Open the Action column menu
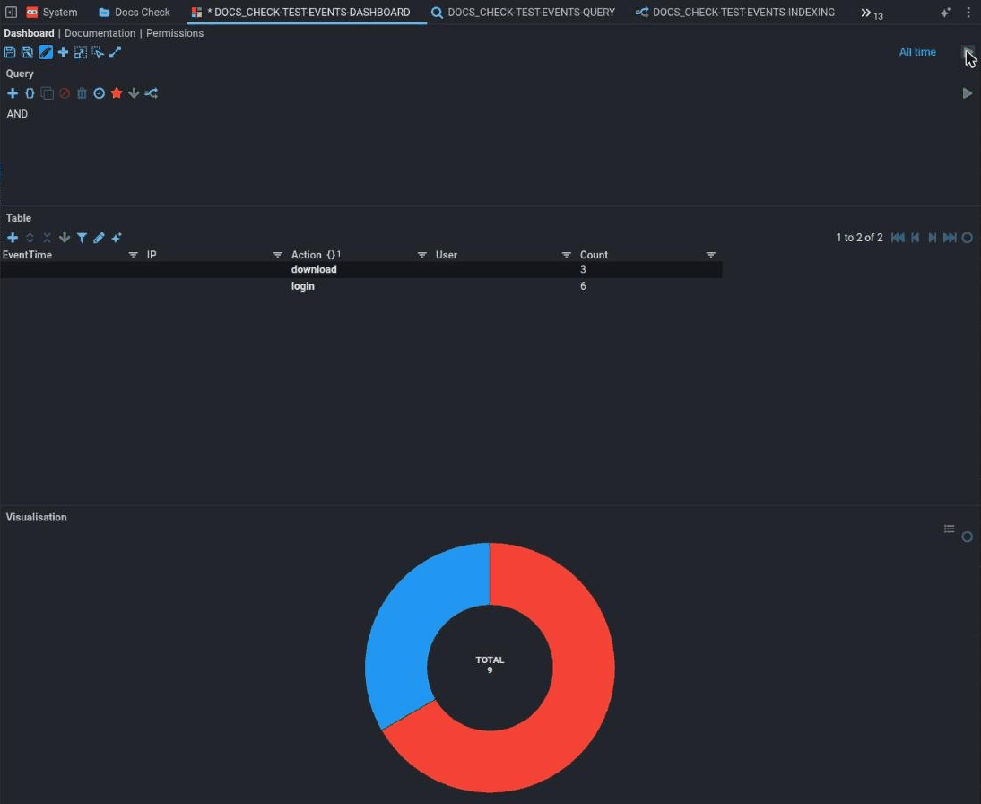Screen dimensions: 981x804 coord(421,255)
